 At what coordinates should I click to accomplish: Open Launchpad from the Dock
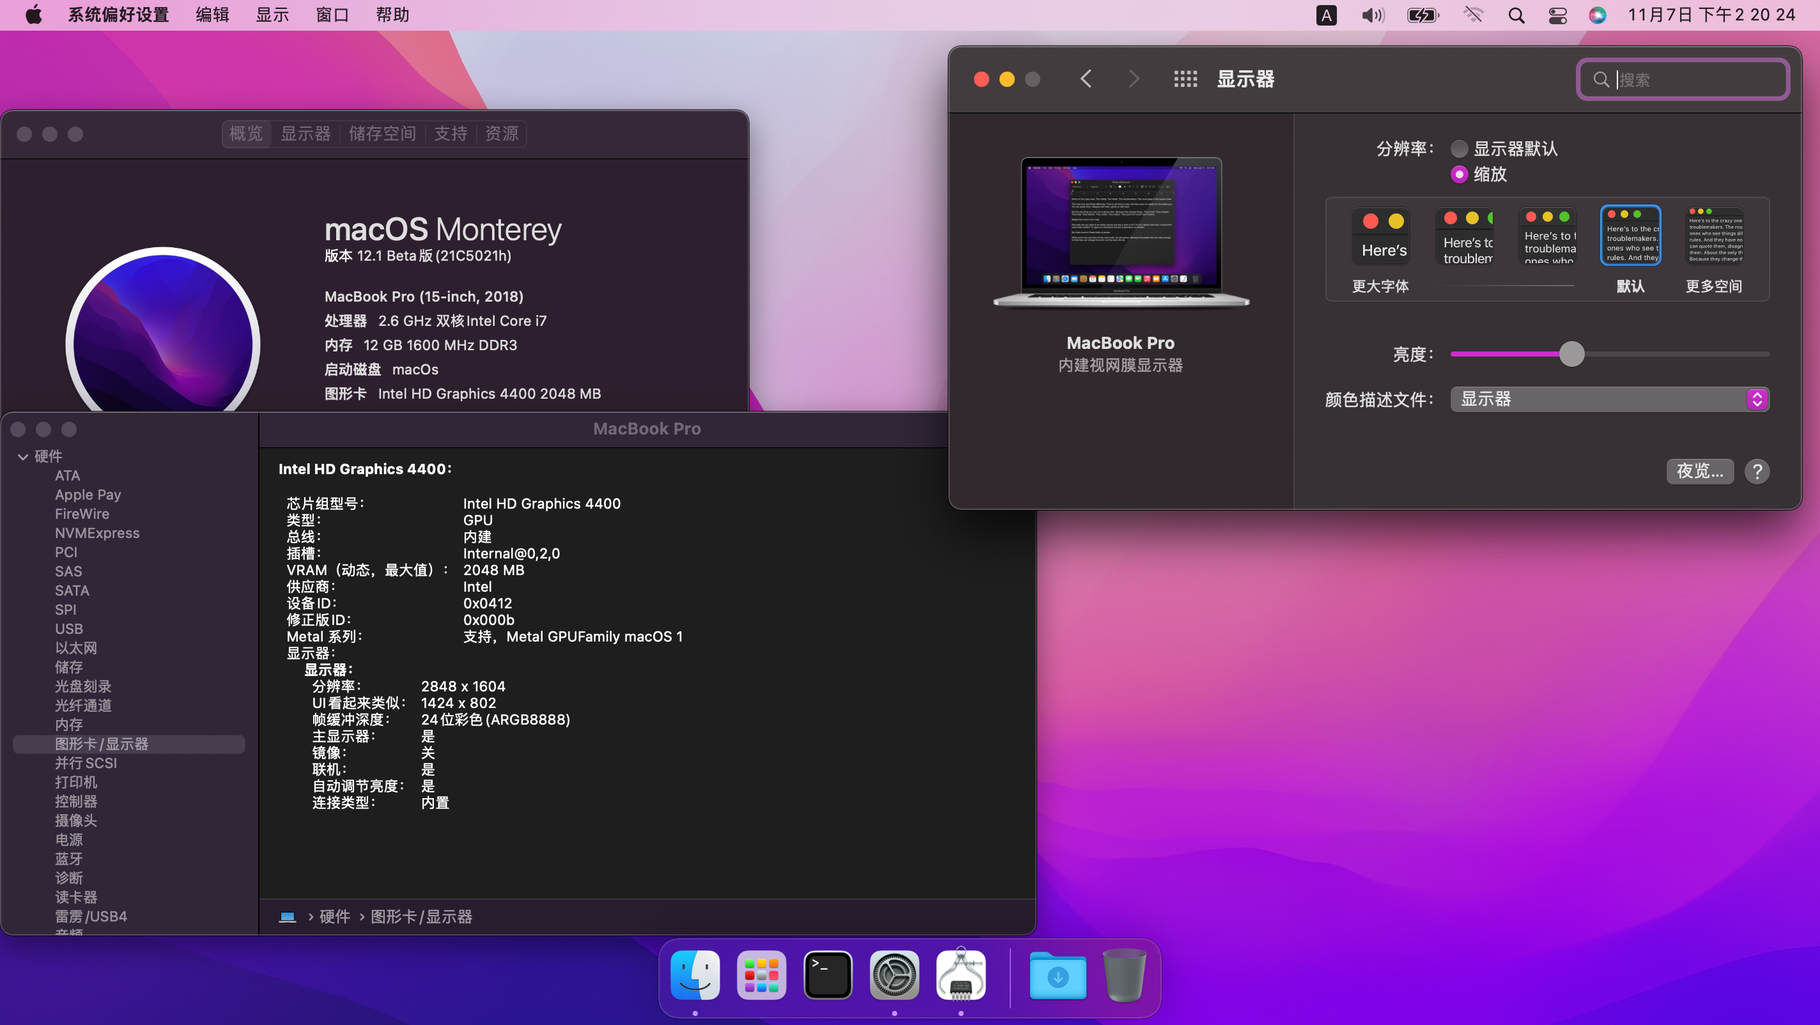point(761,976)
